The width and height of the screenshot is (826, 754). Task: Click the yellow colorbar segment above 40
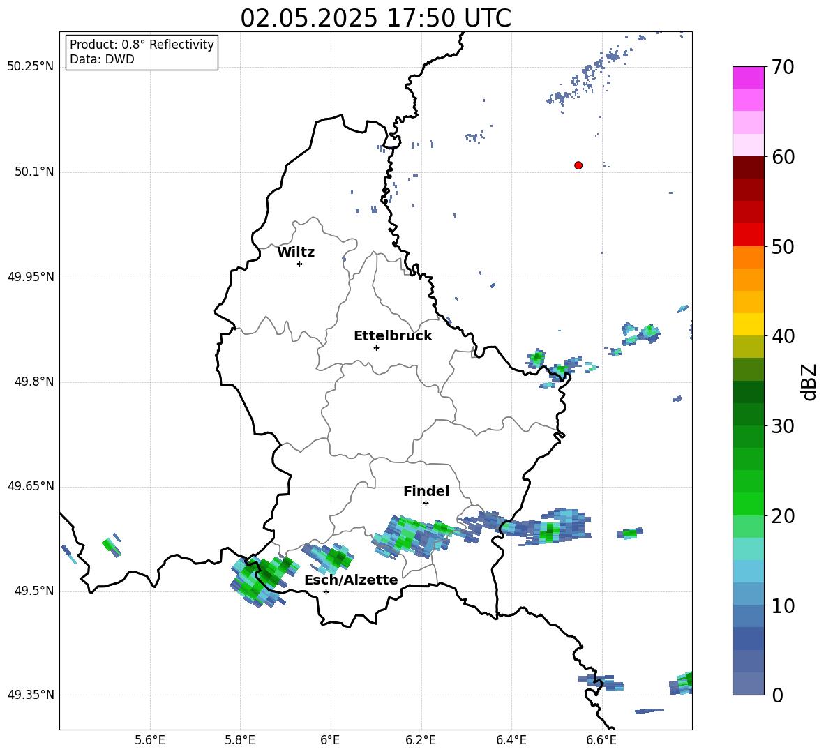point(748,324)
